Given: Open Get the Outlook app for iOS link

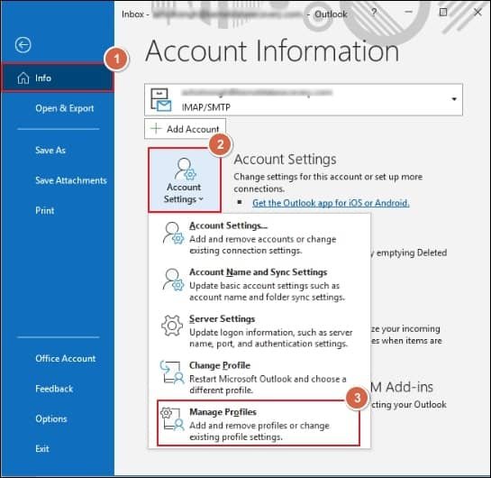Looking at the screenshot, I should pyautogui.click(x=331, y=203).
